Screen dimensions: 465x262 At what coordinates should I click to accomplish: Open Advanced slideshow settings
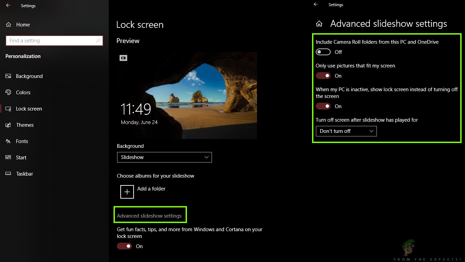(x=150, y=215)
